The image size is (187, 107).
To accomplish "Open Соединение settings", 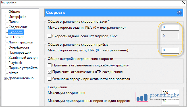I will point(18,27).
